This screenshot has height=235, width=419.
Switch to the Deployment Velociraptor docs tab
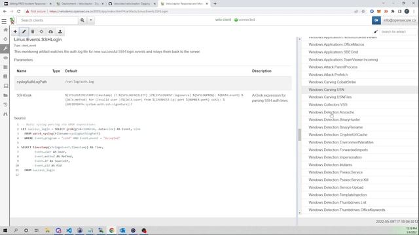coord(80,4)
